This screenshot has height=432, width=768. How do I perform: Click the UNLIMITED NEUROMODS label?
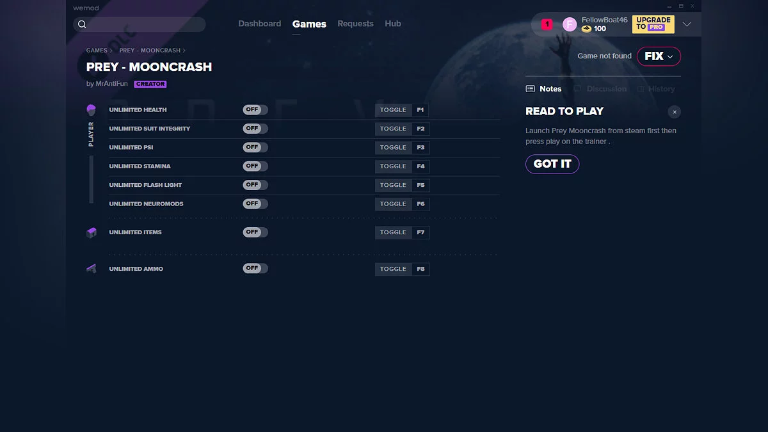(x=146, y=204)
